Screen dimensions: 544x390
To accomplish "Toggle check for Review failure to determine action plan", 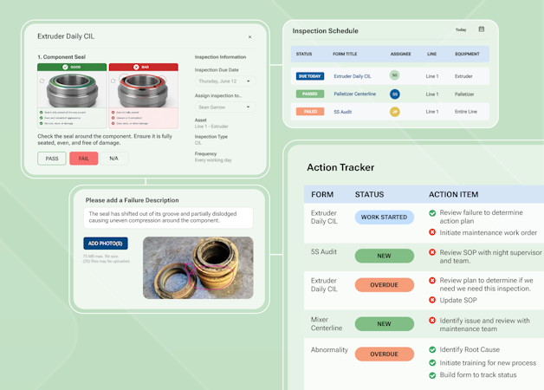I will tap(432, 213).
